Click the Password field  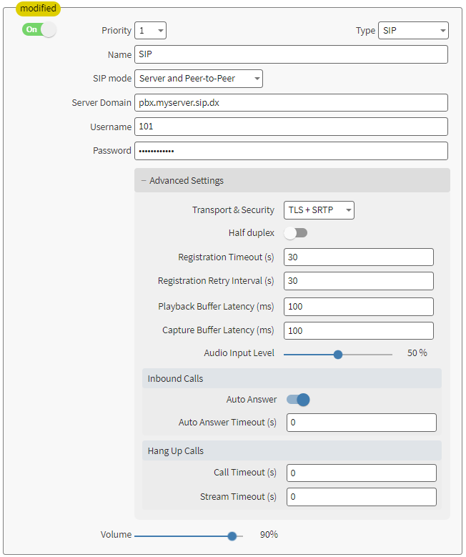[x=291, y=151]
